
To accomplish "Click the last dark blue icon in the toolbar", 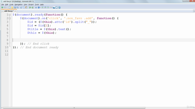I will [59, 8].
